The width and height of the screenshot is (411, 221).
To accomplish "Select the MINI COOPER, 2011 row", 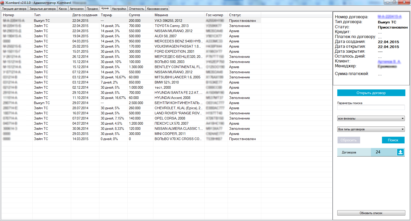I will pyautogui.click(x=131, y=134).
